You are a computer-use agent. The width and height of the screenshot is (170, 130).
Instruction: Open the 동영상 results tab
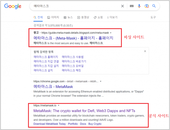(x=83, y=17)
